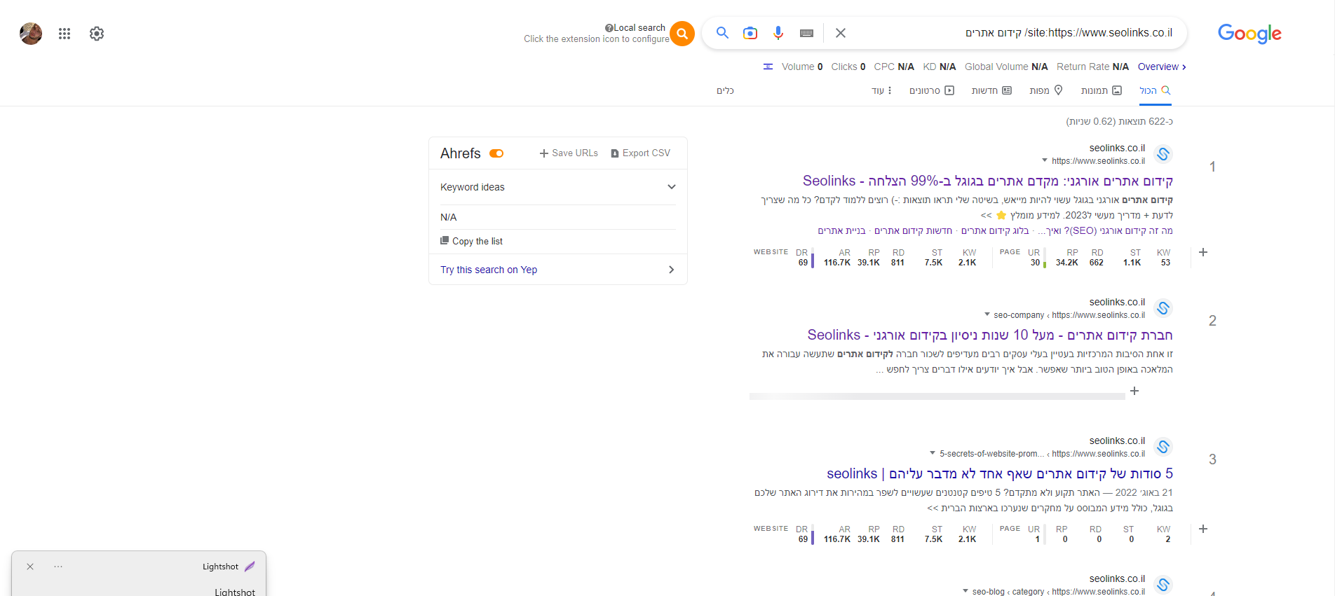Open the Overview link
The height and width of the screenshot is (596, 1335).
[1162, 67]
